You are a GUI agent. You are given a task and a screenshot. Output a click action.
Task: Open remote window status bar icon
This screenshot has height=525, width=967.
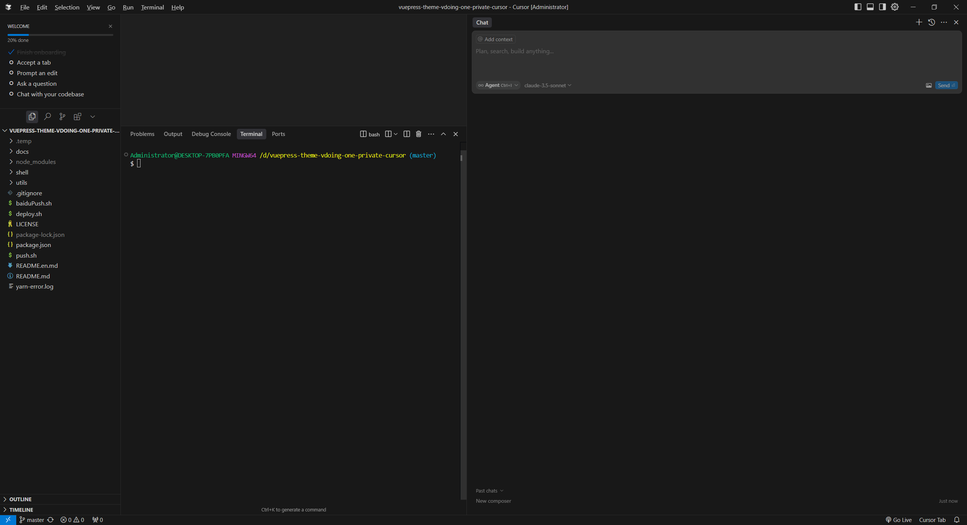coord(8,520)
